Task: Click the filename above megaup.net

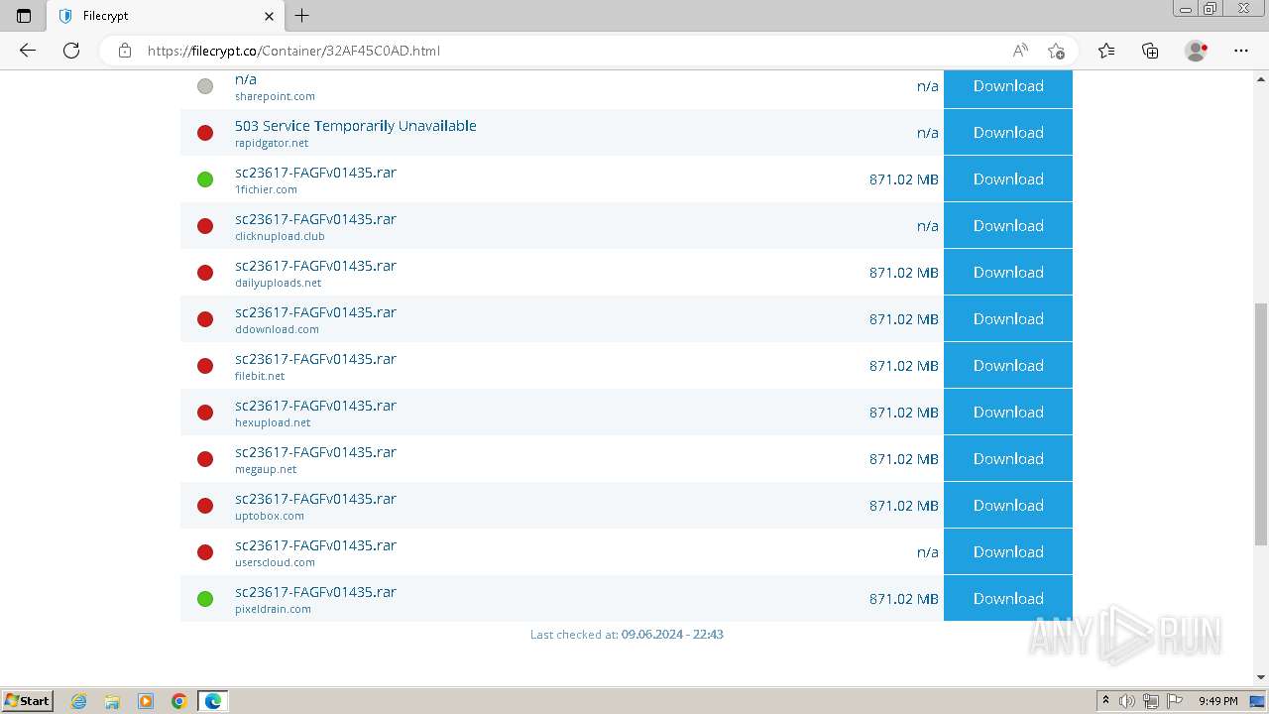Action: (x=315, y=452)
